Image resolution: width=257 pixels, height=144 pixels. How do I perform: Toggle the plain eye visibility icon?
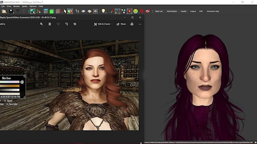tap(84, 11)
